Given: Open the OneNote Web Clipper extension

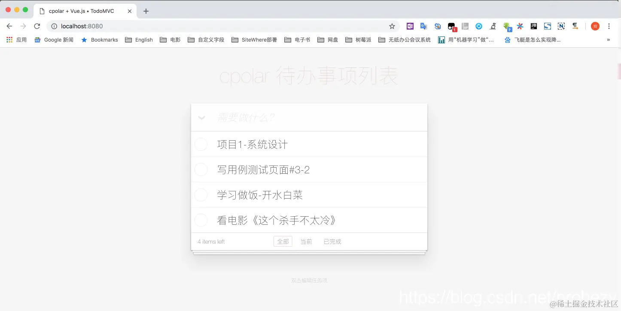Looking at the screenshot, I should coord(410,26).
